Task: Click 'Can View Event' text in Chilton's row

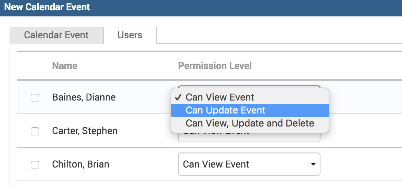Action: point(216,164)
